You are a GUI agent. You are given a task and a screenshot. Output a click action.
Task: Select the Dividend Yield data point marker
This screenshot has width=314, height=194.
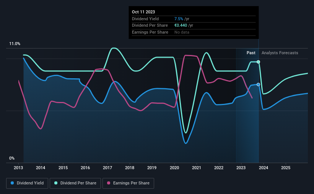click(x=258, y=85)
